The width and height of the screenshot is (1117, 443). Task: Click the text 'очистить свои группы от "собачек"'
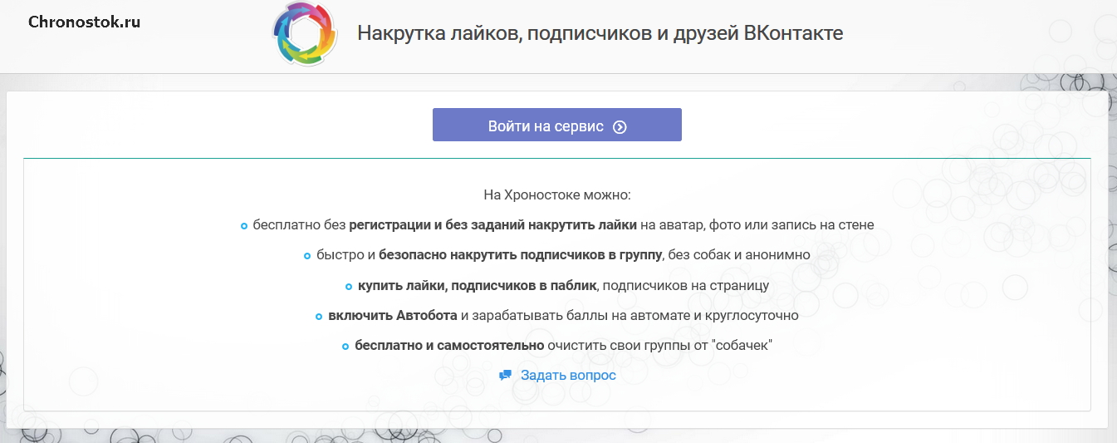pos(659,346)
